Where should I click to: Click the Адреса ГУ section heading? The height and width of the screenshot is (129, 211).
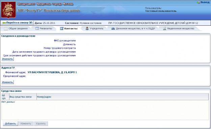[8, 68]
